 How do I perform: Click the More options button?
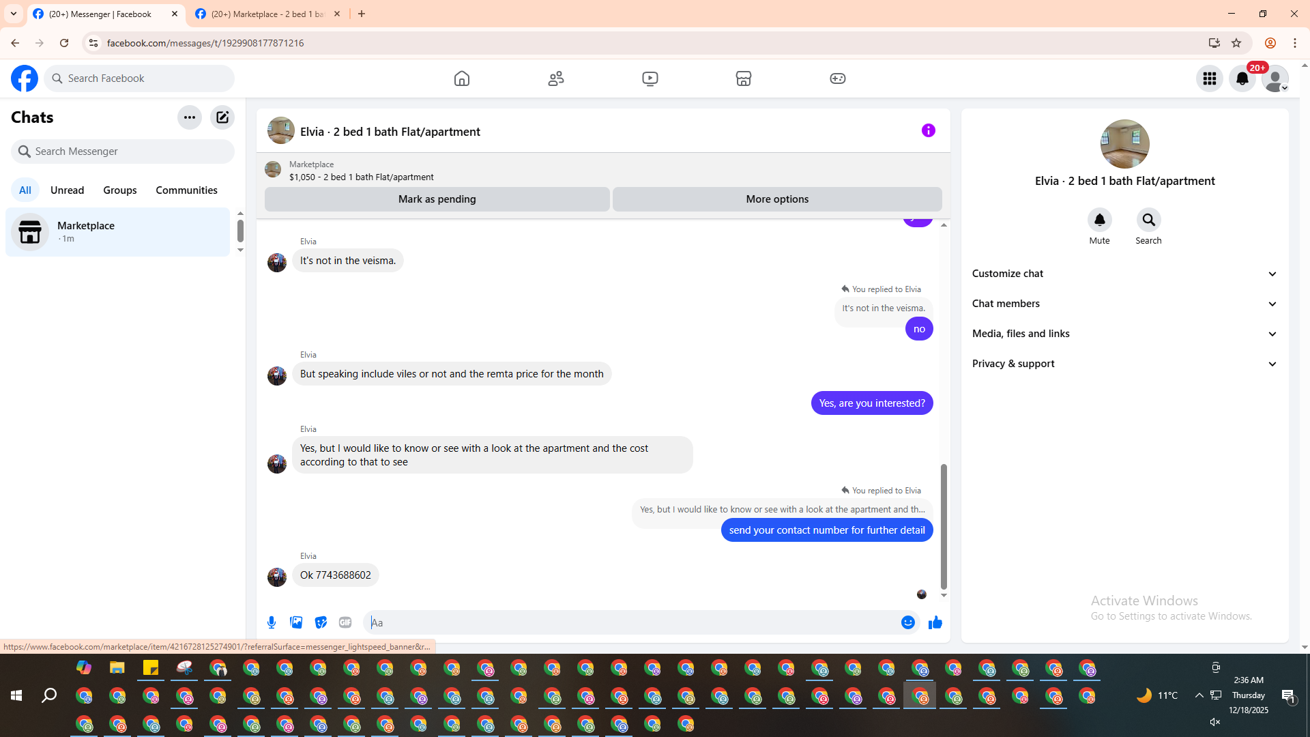tap(776, 199)
